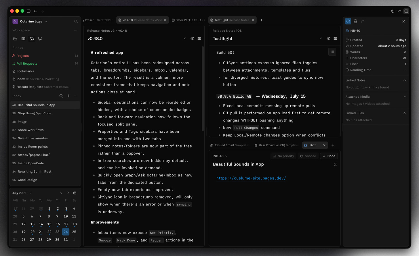
Task: Select inbox item Rewriting Bun in Rust
Action: click(45, 172)
